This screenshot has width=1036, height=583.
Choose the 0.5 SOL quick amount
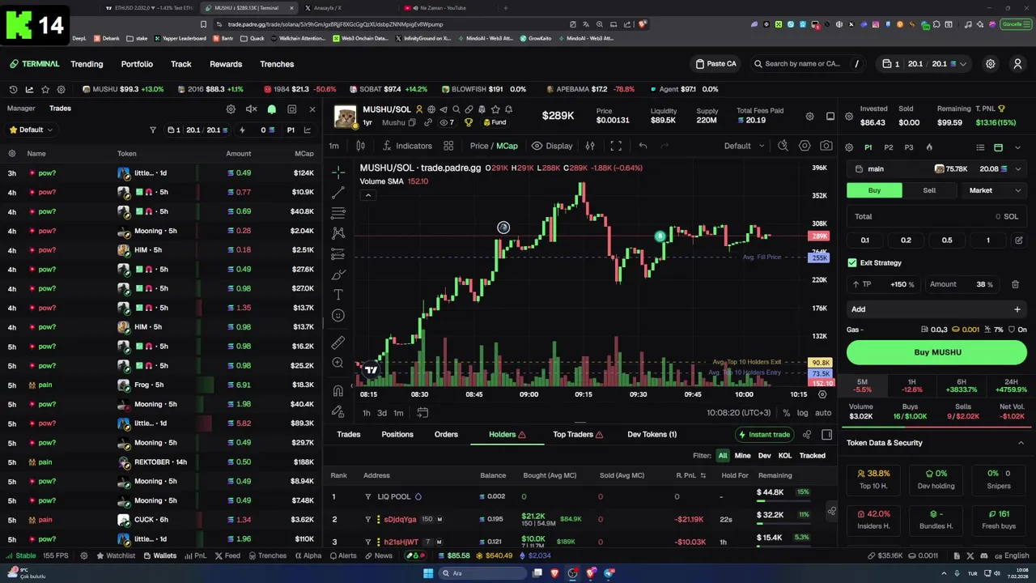tap(947, 240)
